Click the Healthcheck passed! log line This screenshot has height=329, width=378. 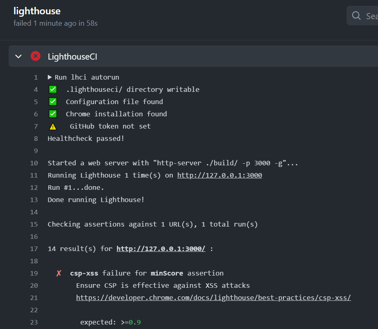(x=86, y=138)
